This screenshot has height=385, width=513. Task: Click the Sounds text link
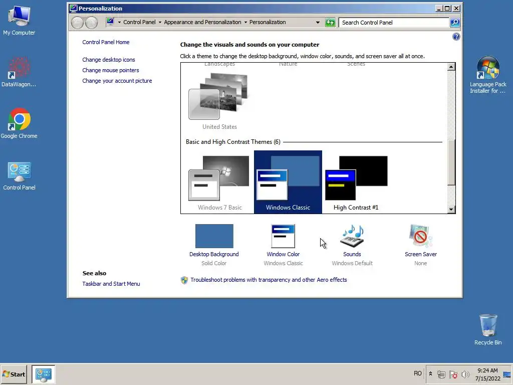tap(352, 254)
